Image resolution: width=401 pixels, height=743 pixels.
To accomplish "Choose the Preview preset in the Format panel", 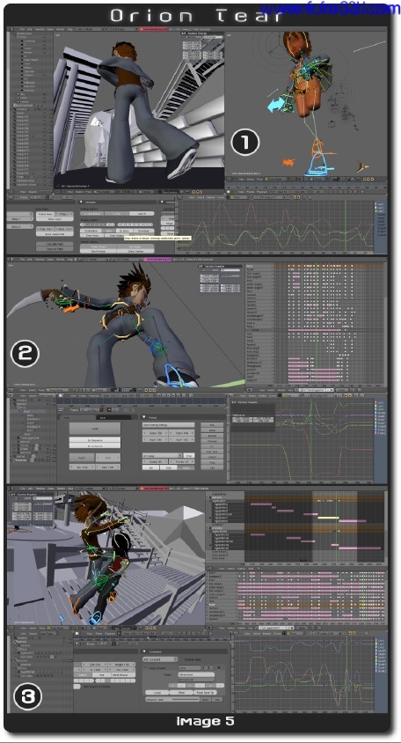I will pos(212,441).
